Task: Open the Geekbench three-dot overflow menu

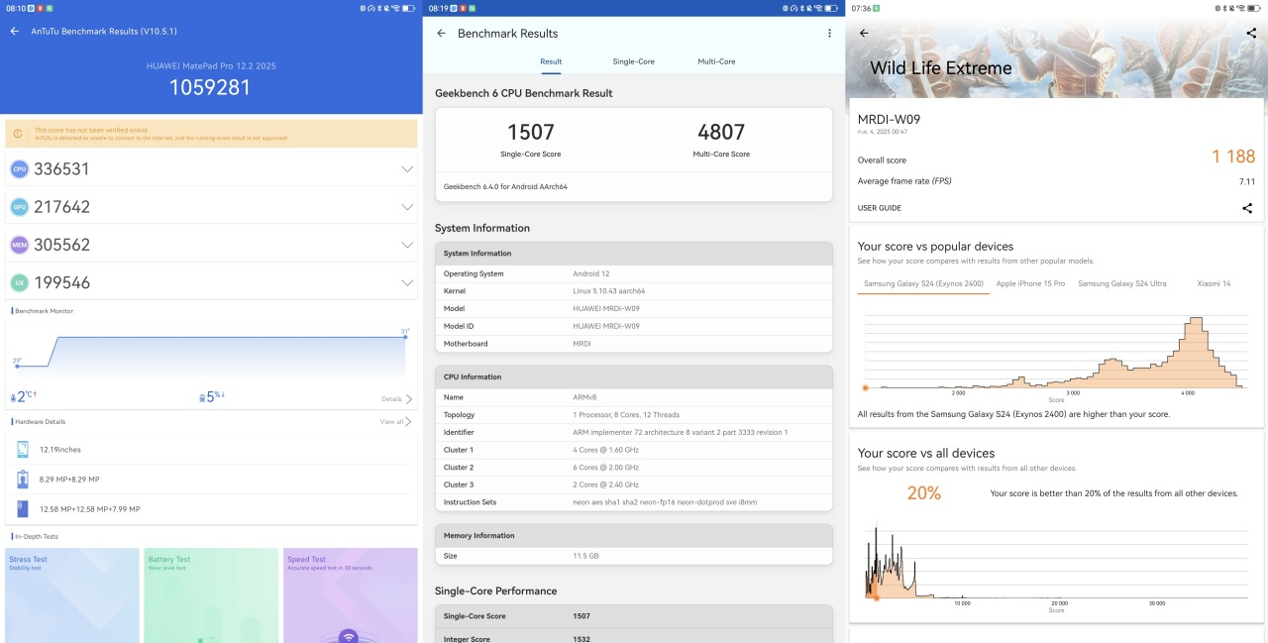Action: coord(829,33)
